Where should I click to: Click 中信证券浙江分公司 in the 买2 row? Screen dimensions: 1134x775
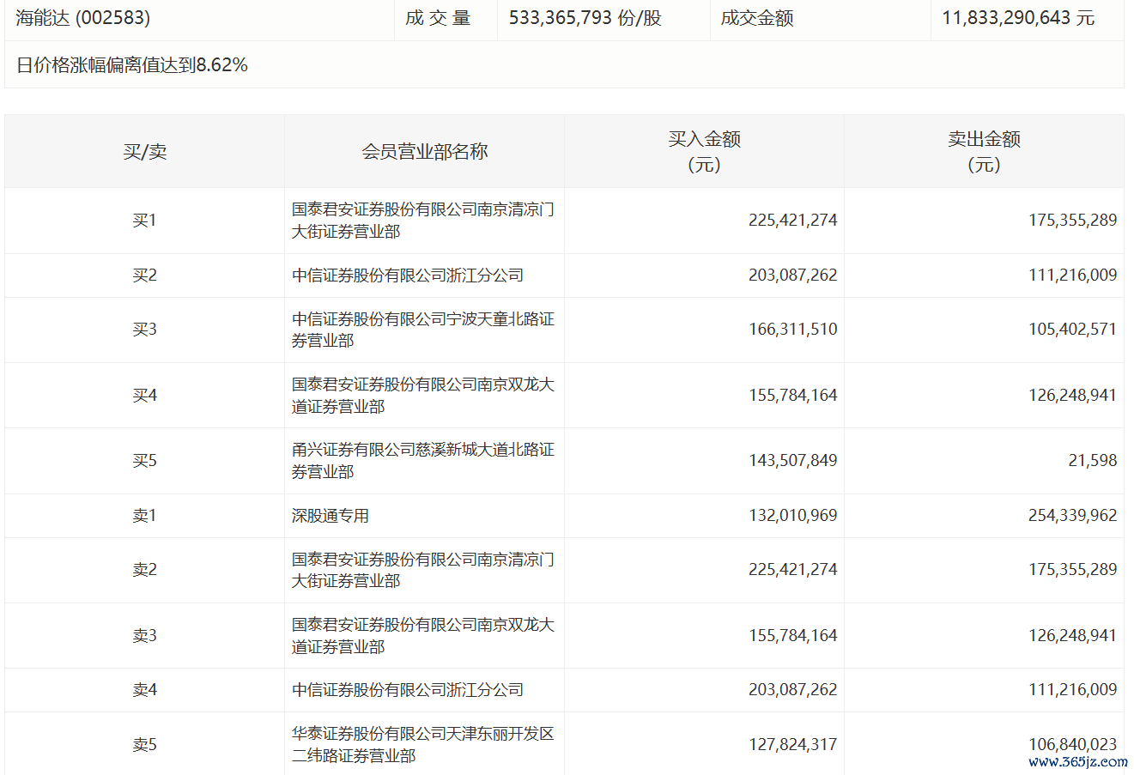coord(408,275)
